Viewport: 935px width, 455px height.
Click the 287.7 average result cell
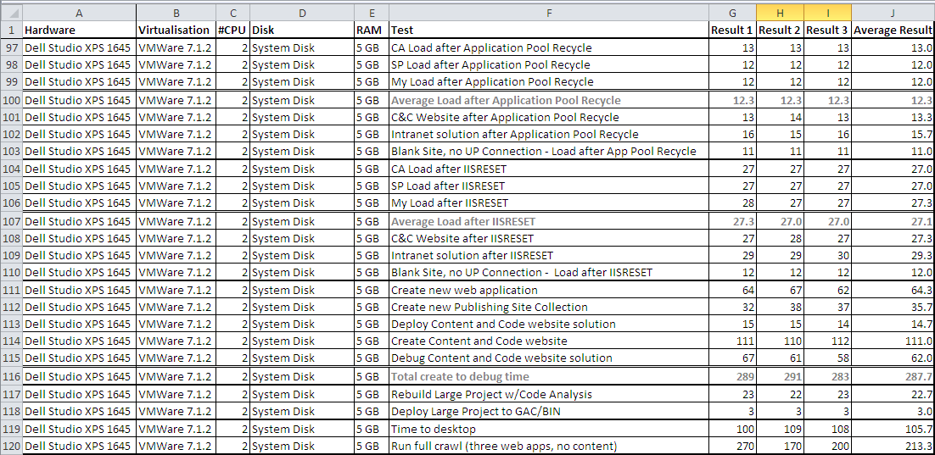click(x=893, y=376)
